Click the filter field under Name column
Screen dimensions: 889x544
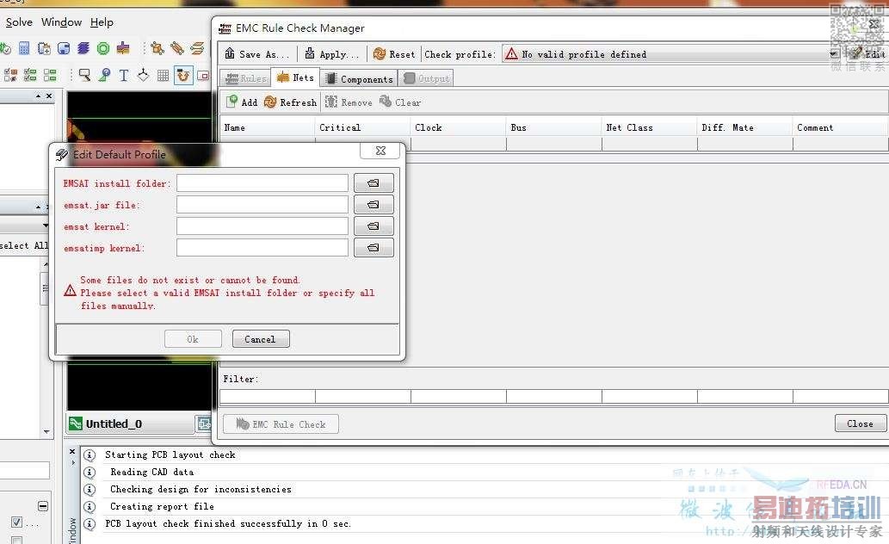click(x=267, y=396)
